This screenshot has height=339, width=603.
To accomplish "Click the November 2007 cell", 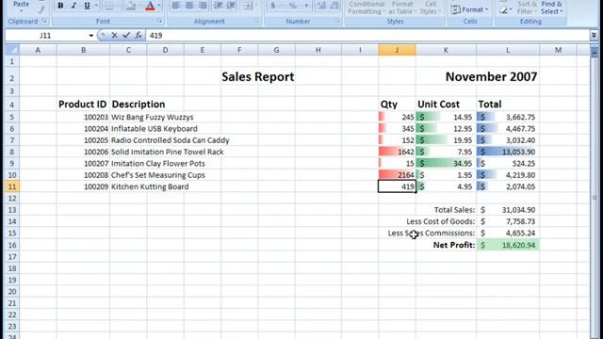I will [491, 77].
